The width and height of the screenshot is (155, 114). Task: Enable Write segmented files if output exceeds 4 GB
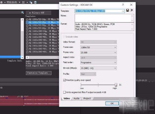64,92
